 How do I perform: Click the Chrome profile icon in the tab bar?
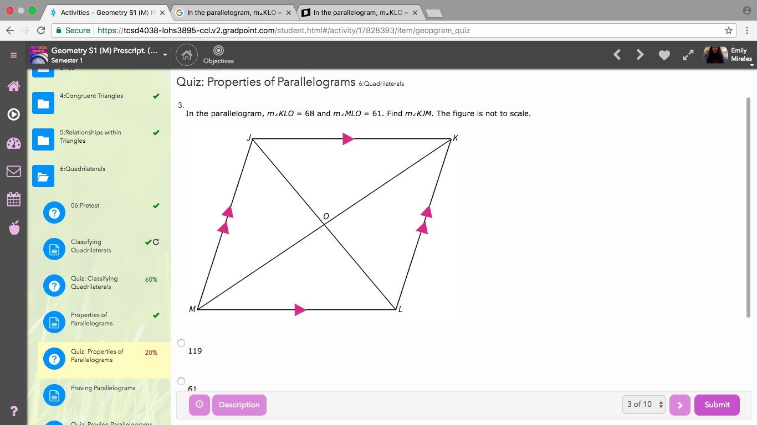(746, 11)
